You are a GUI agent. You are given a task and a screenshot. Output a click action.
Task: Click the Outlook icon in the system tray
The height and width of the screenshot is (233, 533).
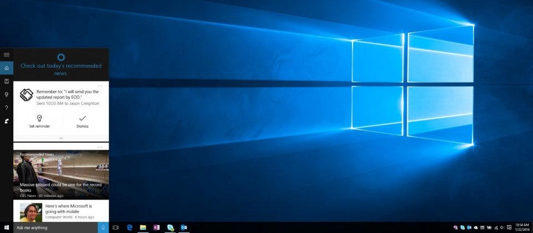[469, 227]
